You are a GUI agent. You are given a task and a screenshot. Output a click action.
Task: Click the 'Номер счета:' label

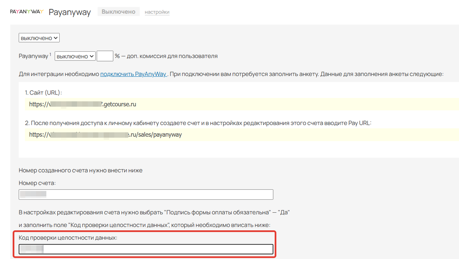click(x=37, y=183)
